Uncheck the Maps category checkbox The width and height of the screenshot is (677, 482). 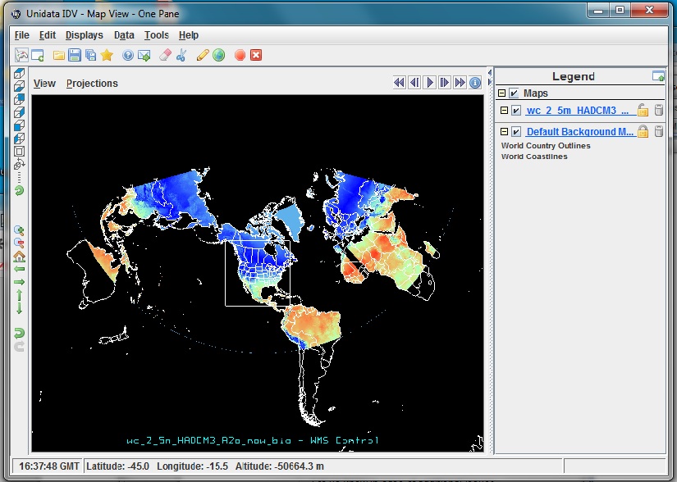(x=514, y=93)
